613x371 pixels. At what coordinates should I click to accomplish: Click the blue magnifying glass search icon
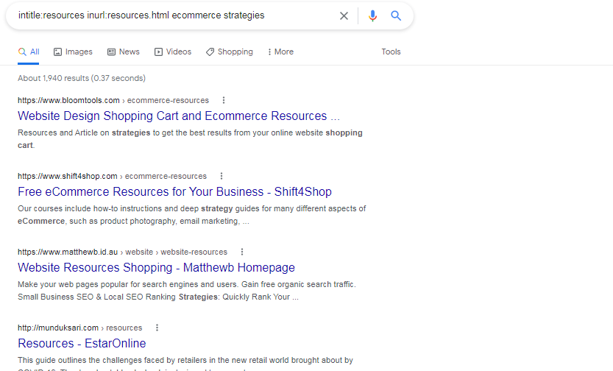(396, 15)
